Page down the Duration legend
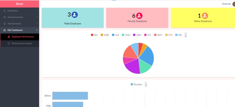235x107 pixels. 146,86
